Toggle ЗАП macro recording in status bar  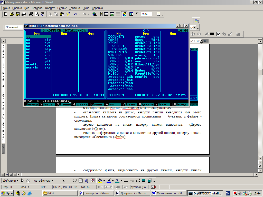click(x=100, y=187)
